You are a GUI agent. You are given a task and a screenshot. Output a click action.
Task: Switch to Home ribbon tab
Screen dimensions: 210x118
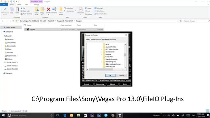pos(12,5)
